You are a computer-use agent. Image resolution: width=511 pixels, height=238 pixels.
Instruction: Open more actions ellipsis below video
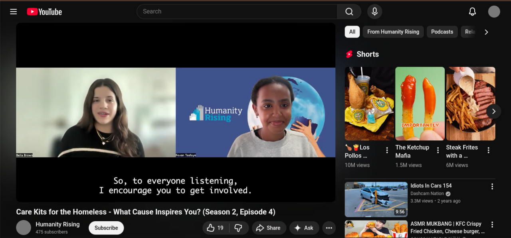coord(329,228)
